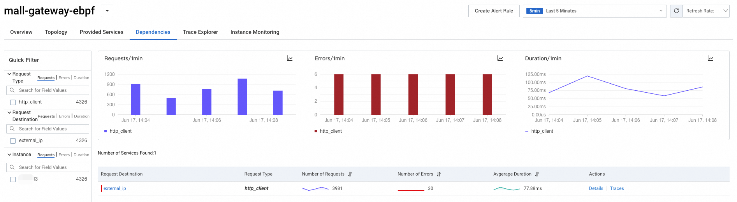Switch to the Topology tab

click(x=56, y=32)
